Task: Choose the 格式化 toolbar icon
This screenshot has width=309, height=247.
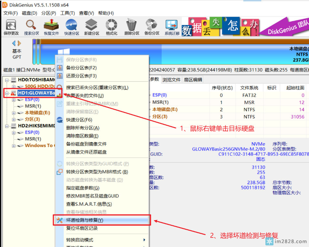Action: pyautogui.click(x=111, y=27)
